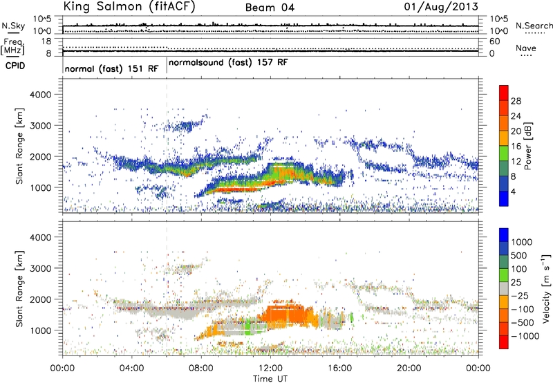The height and width of the screenshot is (383, 553).
Task: Click the dashed CPID change line in power panel
Action: [x=167, y=145]
